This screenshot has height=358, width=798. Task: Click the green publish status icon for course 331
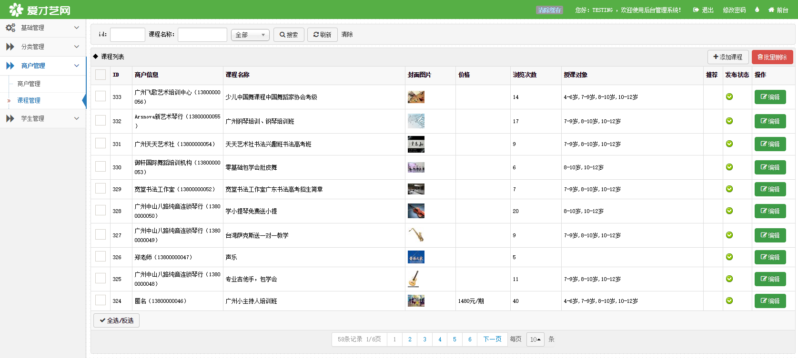(729, 144)
